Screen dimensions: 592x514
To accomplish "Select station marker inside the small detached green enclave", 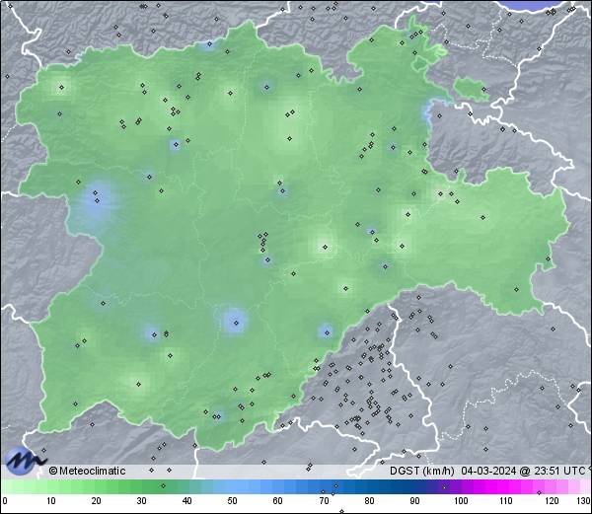I will 483,90.
